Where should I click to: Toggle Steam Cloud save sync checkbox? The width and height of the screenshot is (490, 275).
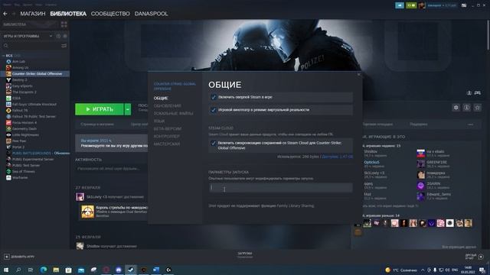(x=214, y=144)
